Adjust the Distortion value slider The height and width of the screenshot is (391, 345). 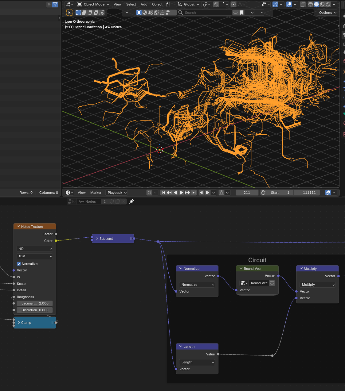35,310
